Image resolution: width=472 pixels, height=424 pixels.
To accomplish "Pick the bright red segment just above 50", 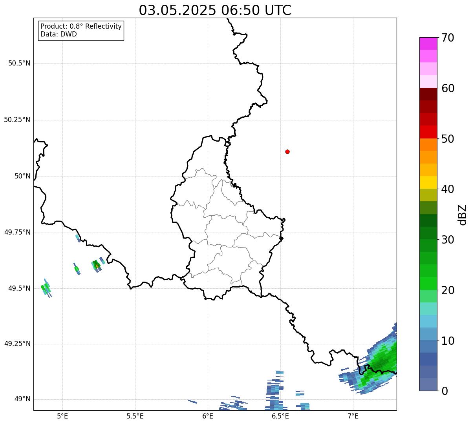I will pos(428,132).
